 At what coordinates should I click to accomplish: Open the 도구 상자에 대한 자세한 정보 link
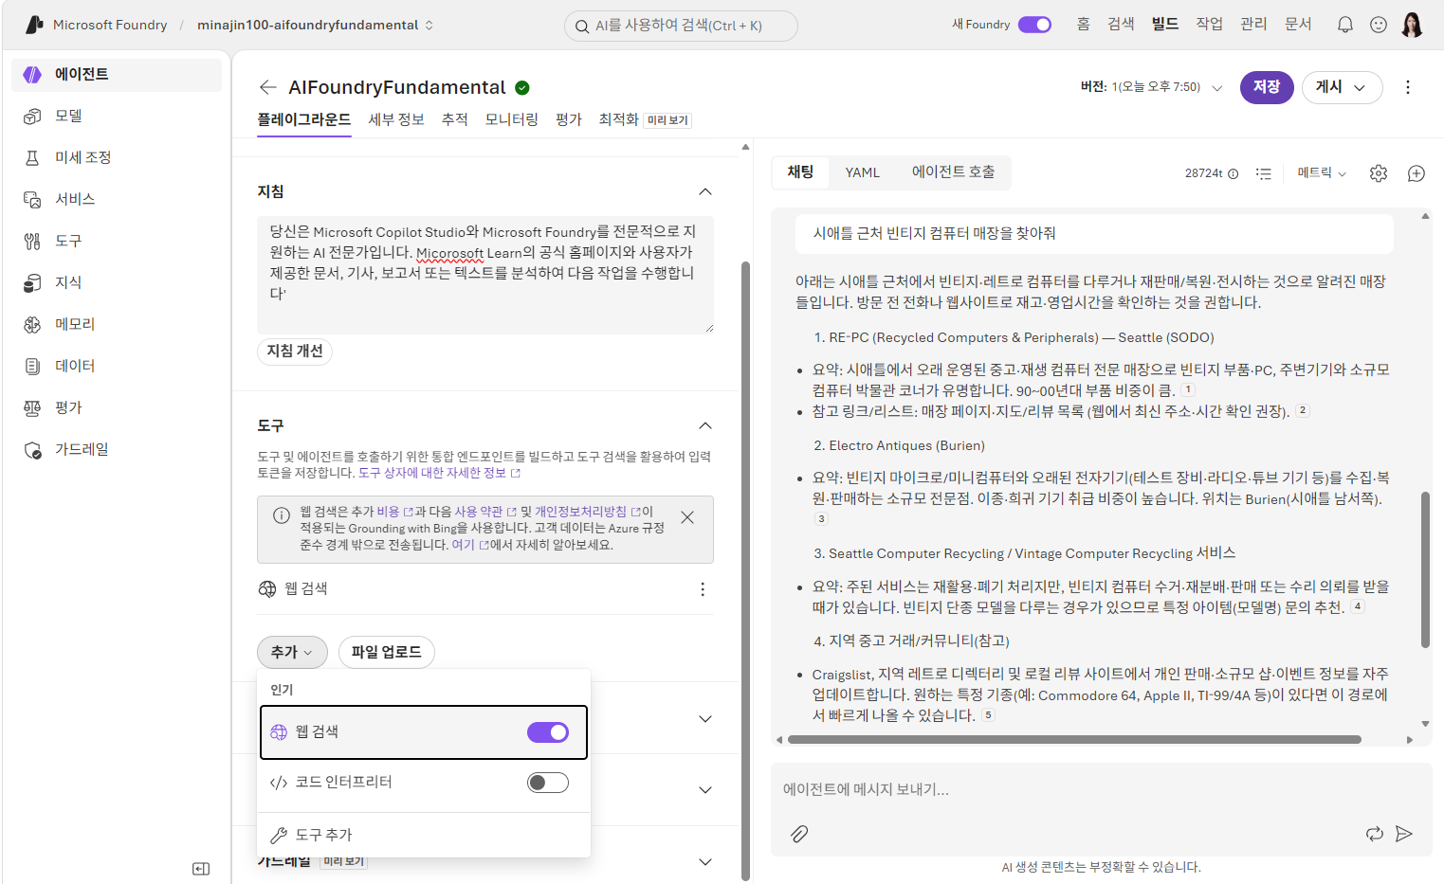tap(439, 473)
